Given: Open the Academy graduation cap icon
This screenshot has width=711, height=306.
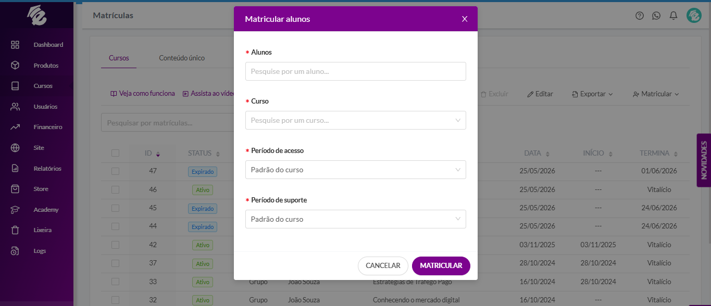Looking at the screenshot, I should pos(15,210).
